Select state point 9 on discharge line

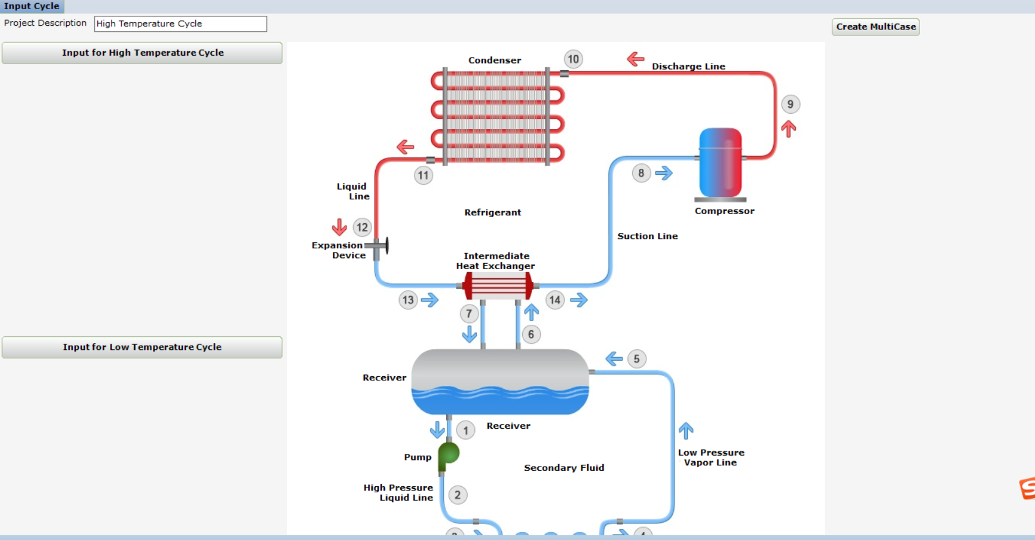tap(790, 105)
